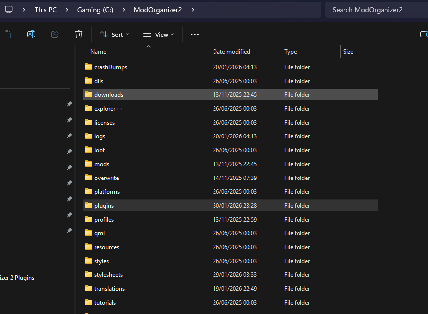Viewport: 428px width, 314px height.
Task: Select the mods folder
Action: tap(102, 164)
